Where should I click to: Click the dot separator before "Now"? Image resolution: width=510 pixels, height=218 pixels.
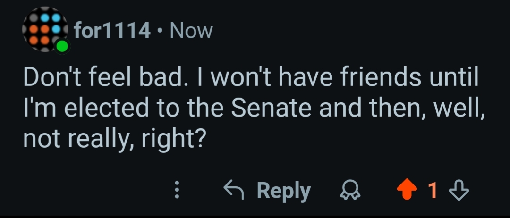160,31
